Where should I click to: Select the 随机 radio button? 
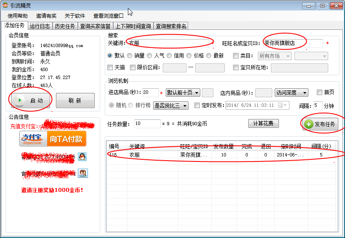click(x=111, y=105)
